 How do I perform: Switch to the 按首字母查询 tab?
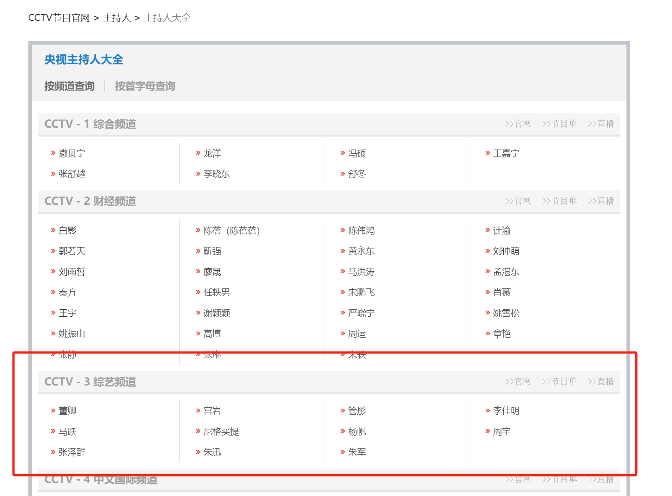145,86
